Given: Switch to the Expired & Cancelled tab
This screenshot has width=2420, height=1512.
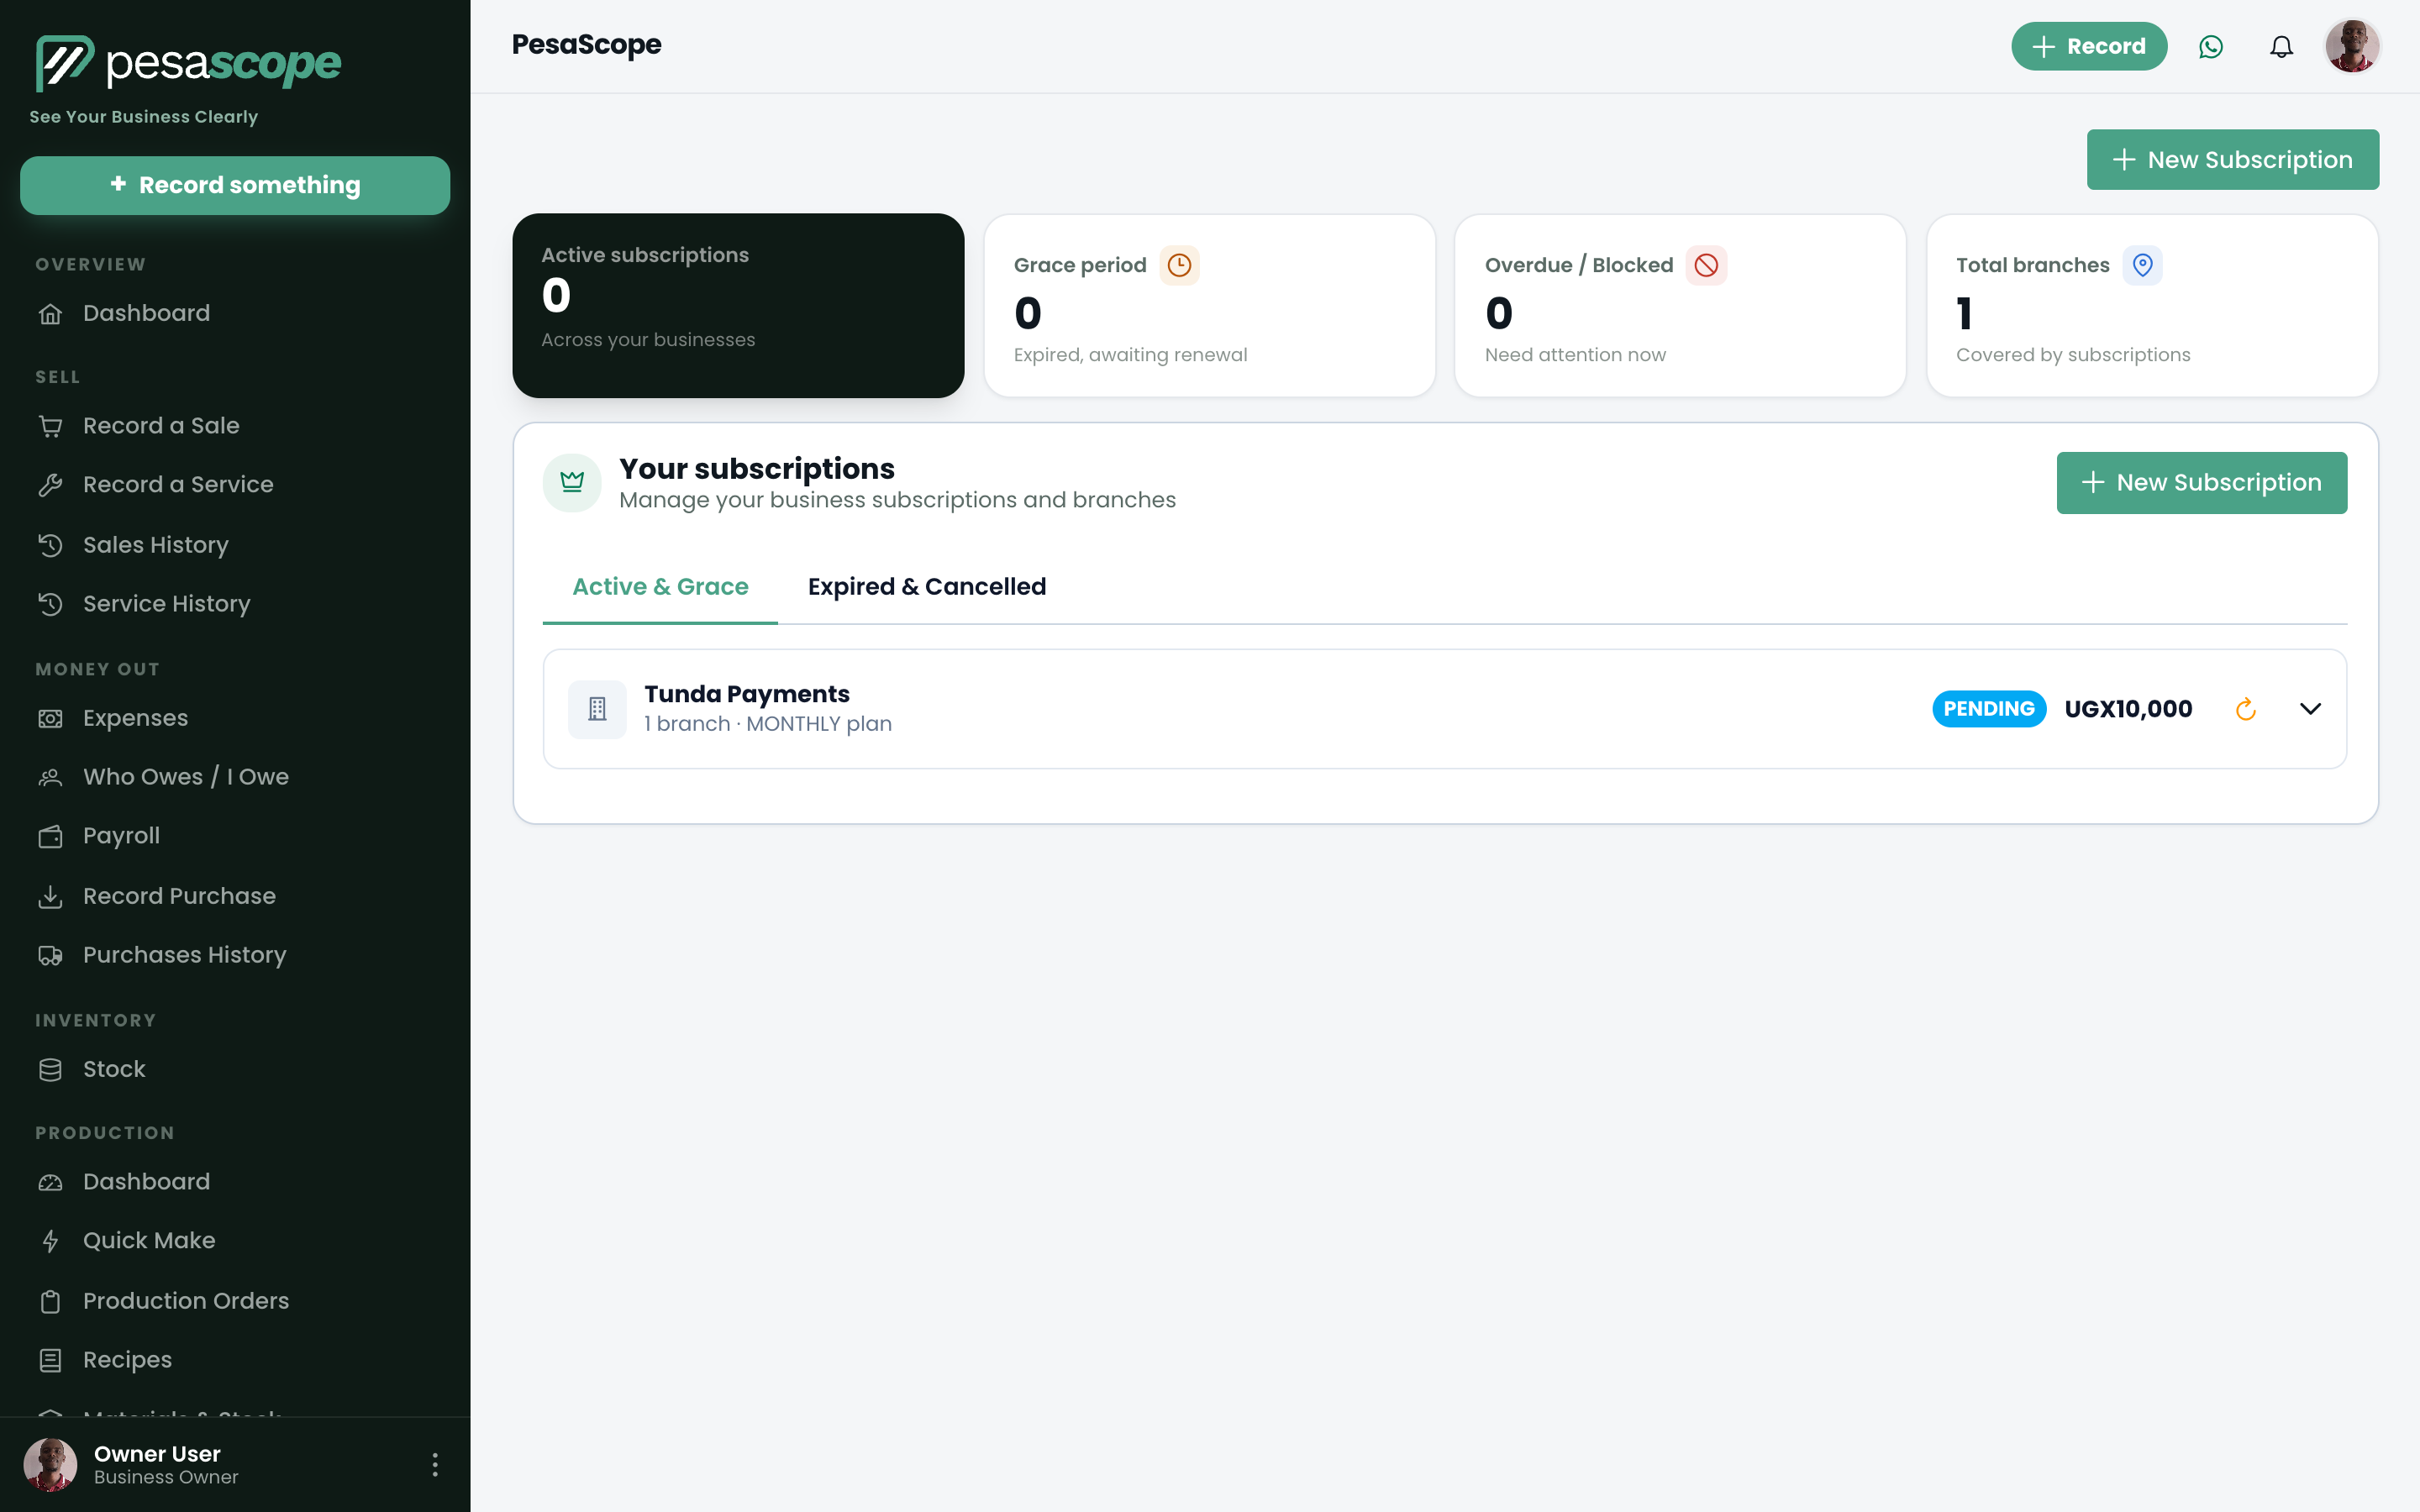Looking at the screenshot, I should (x=927, y=587).
